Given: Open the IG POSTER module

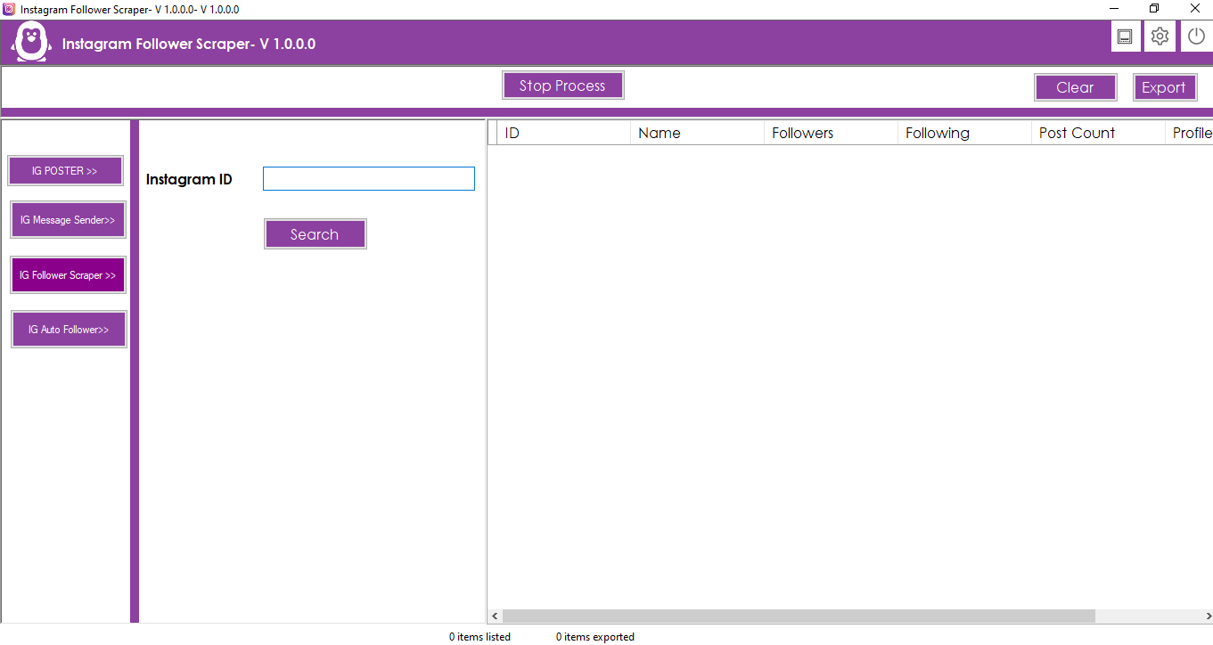Looking at the screenshot, I should coord(65,171).
